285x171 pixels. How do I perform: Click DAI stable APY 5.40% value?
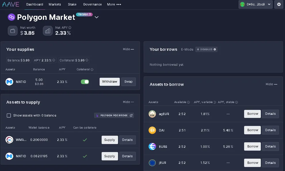[x=228, y=131]
